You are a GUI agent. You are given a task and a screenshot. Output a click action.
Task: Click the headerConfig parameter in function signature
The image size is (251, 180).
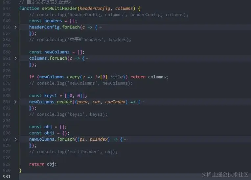pyautogui.click(x=95, y=8)
